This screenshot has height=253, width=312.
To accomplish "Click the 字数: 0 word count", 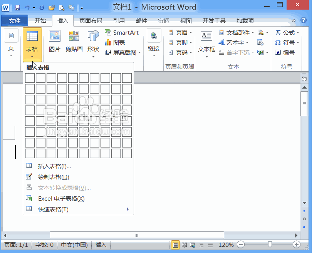I will point(44,245).
